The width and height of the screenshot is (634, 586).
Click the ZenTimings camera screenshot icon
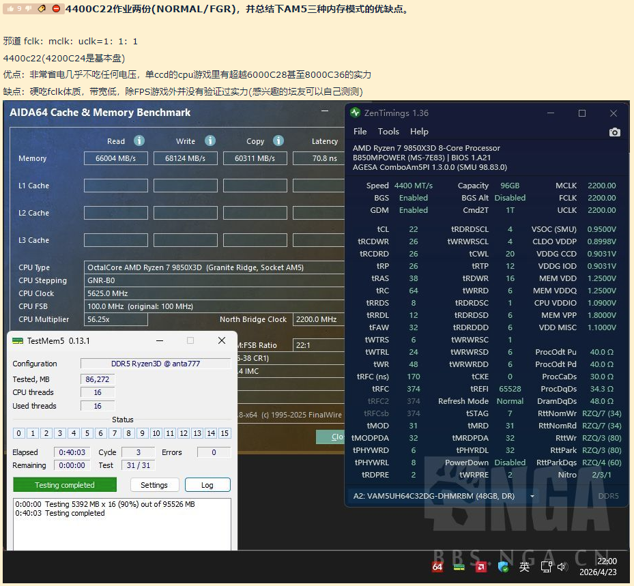615,132
